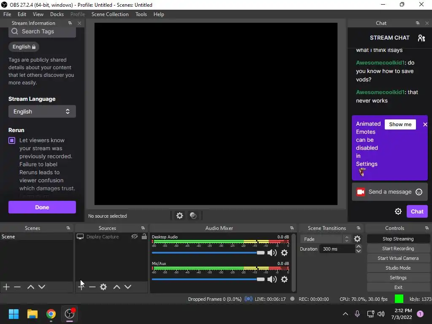This screenshot has height=324, width=432.
Task: Open the Stream Language dropdown
Action: (42, 111)
